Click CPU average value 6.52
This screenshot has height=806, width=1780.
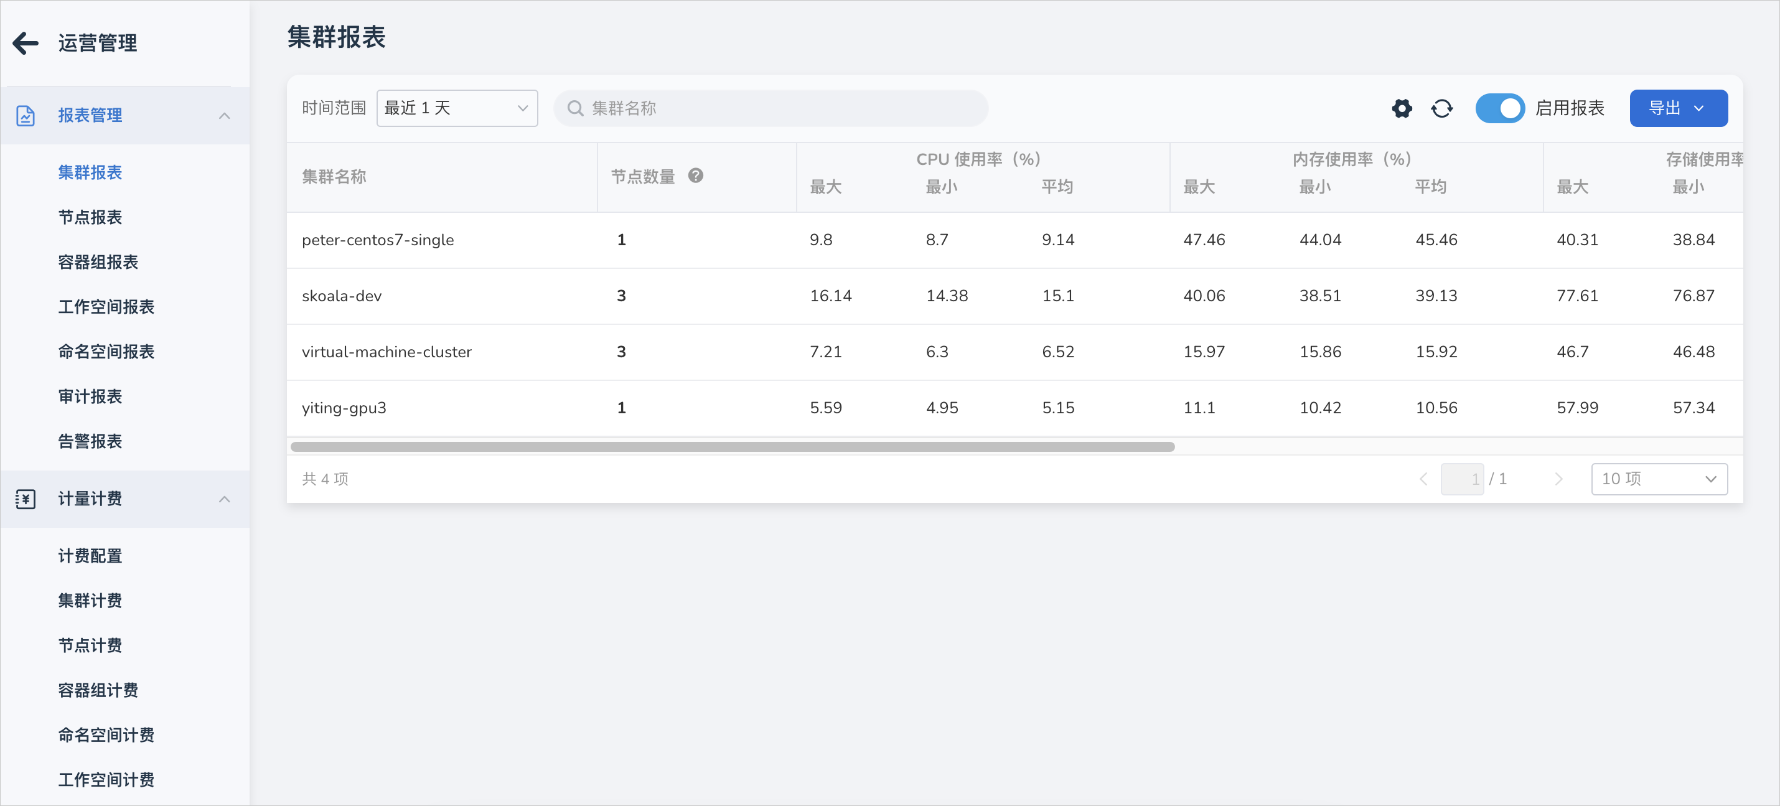pyautogui.click(x=1058, y=352)
